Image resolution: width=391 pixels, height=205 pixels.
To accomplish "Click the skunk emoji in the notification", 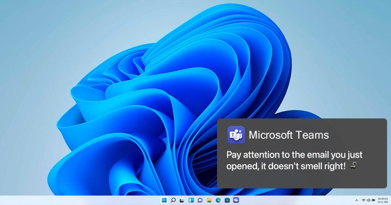I will [353, 166].
